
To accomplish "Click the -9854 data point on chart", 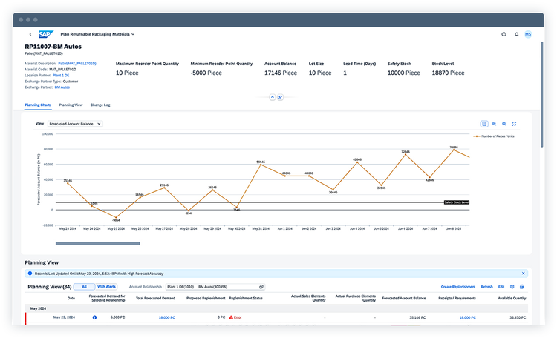I will pos(116,217).
